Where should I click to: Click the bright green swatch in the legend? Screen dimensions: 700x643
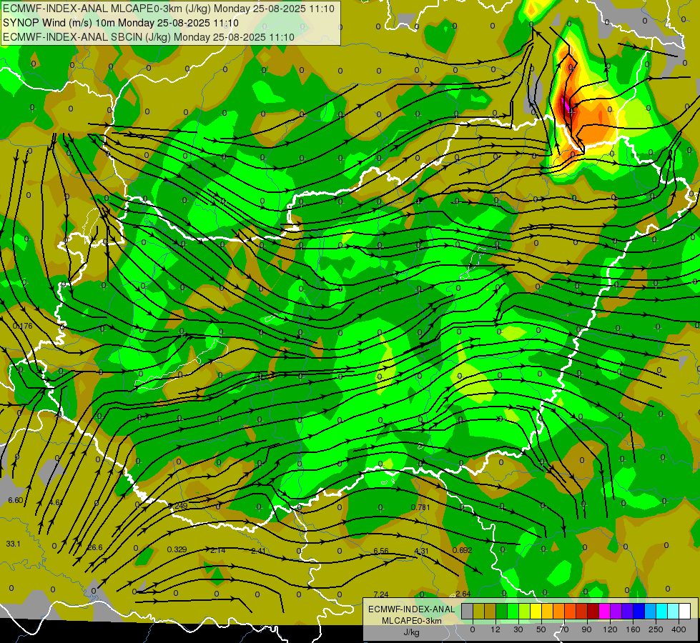(513, 612)
